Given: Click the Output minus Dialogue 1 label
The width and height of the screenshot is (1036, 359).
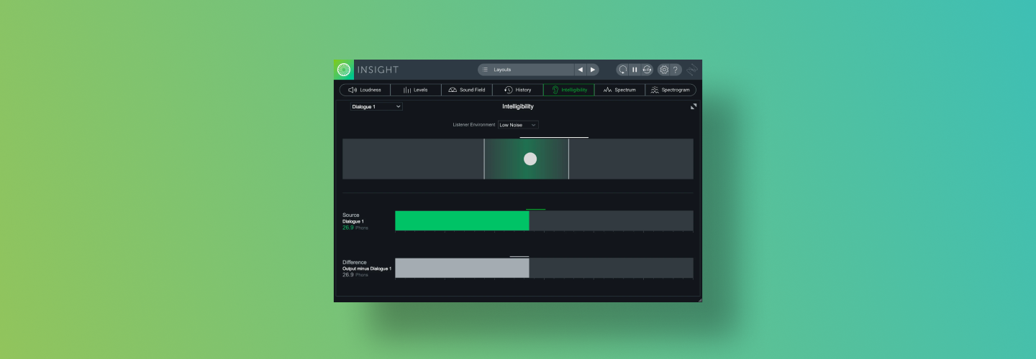Looking at the screenshot, I should tap(367, 269).
